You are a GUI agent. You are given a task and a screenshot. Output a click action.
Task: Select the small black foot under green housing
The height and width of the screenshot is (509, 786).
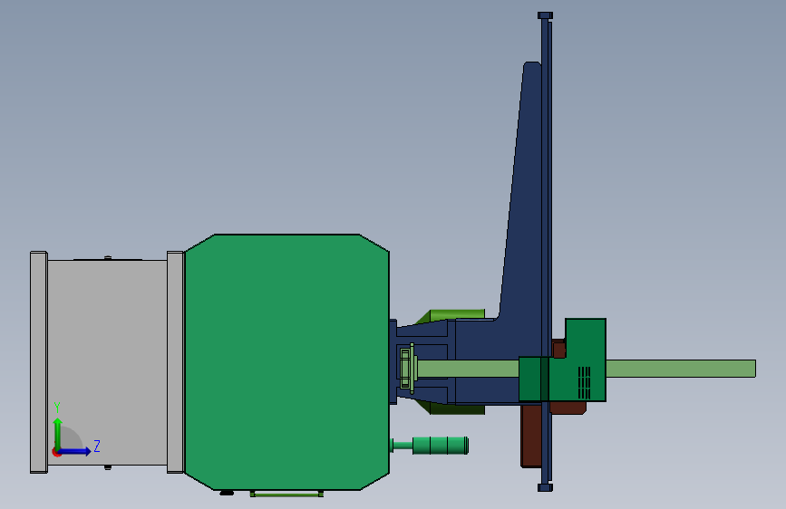(227, 493)
